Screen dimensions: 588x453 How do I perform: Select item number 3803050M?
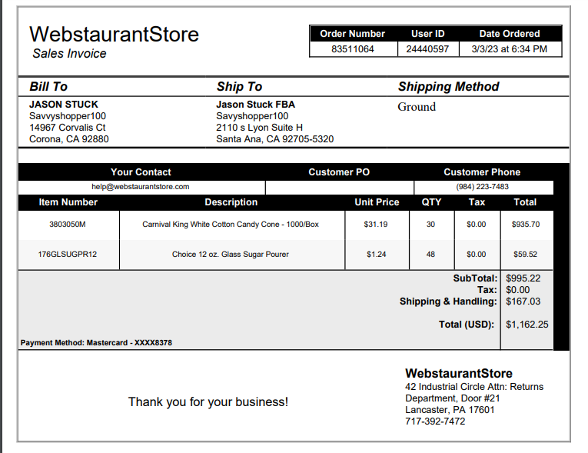[x=68, y=225]
